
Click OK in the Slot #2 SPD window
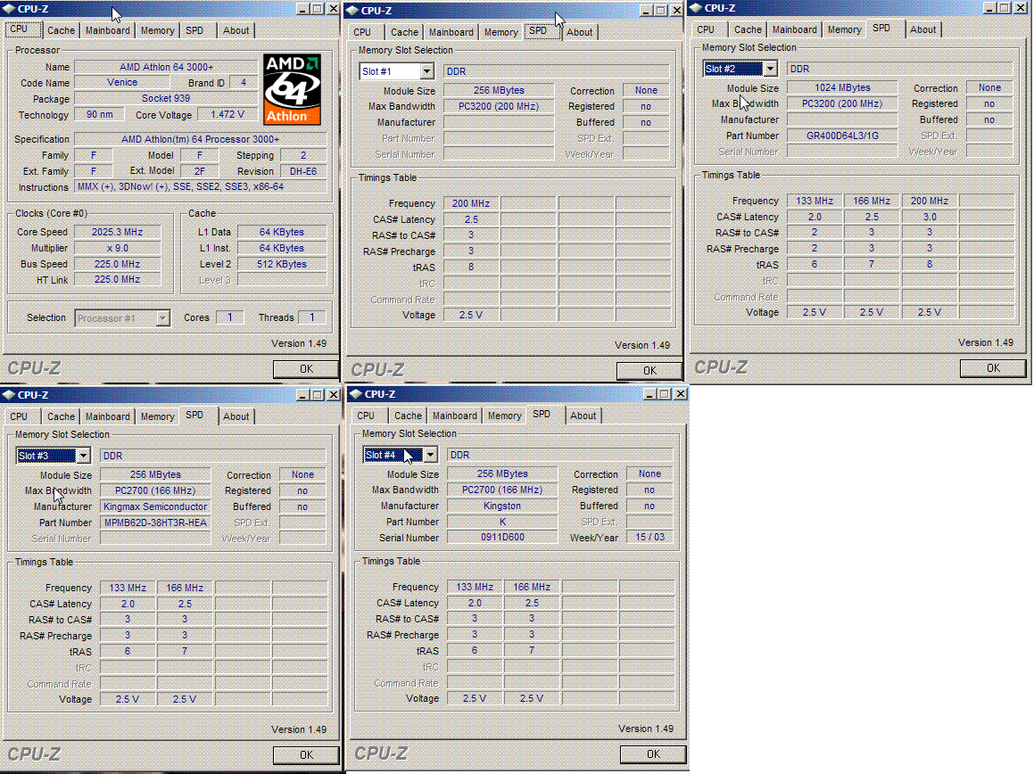[x=993, y=368]
